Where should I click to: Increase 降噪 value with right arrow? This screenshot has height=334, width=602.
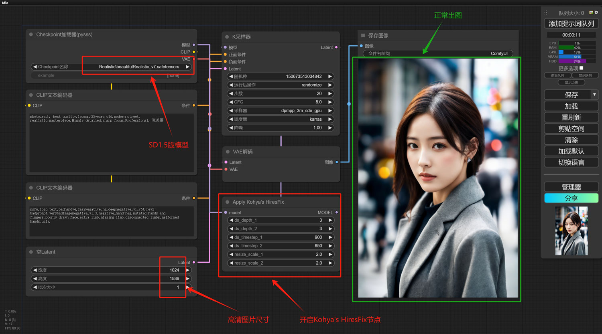tap(330, 128)
